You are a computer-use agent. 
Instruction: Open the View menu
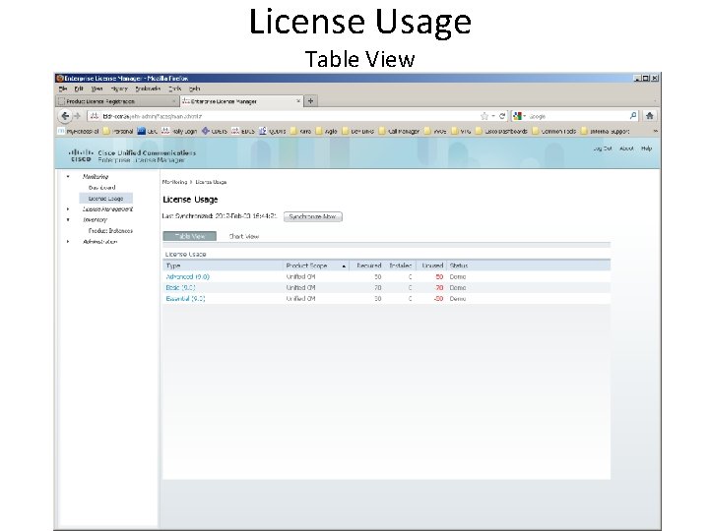(97, 88)
